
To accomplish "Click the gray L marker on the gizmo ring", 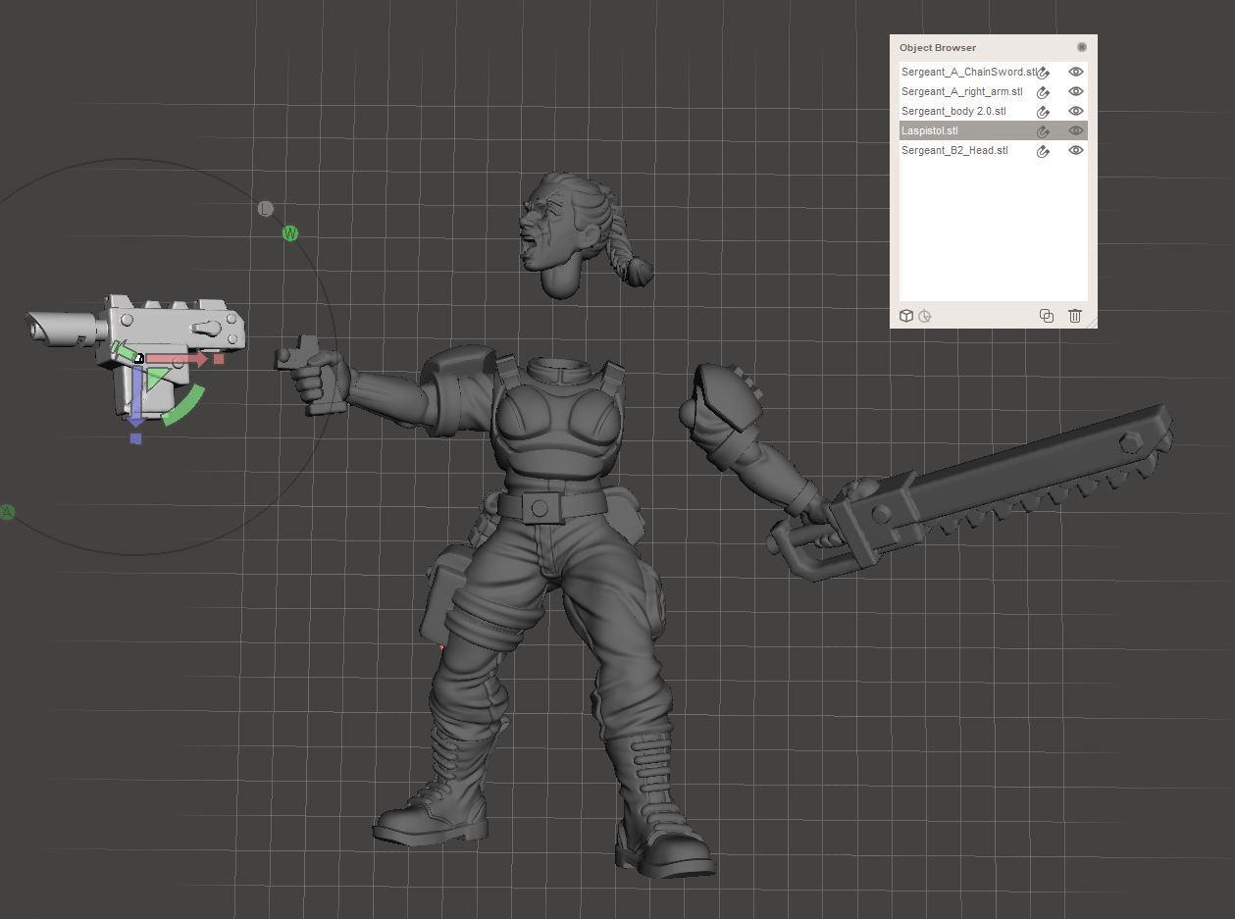I will 265,208.
